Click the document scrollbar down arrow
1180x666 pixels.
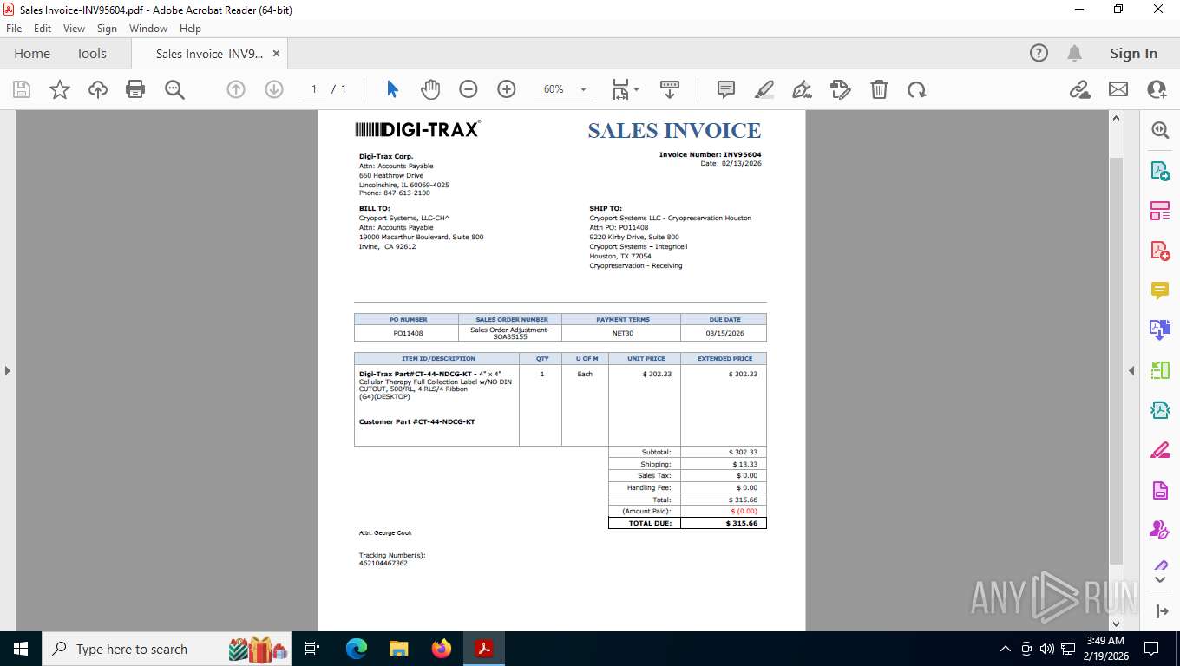pyautogui.click(x=1117, y=624)
